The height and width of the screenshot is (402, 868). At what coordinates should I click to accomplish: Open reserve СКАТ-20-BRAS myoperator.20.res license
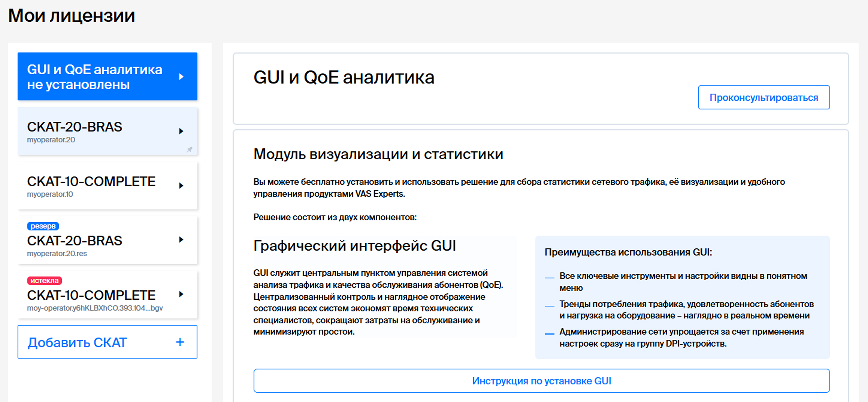[107, 240]
